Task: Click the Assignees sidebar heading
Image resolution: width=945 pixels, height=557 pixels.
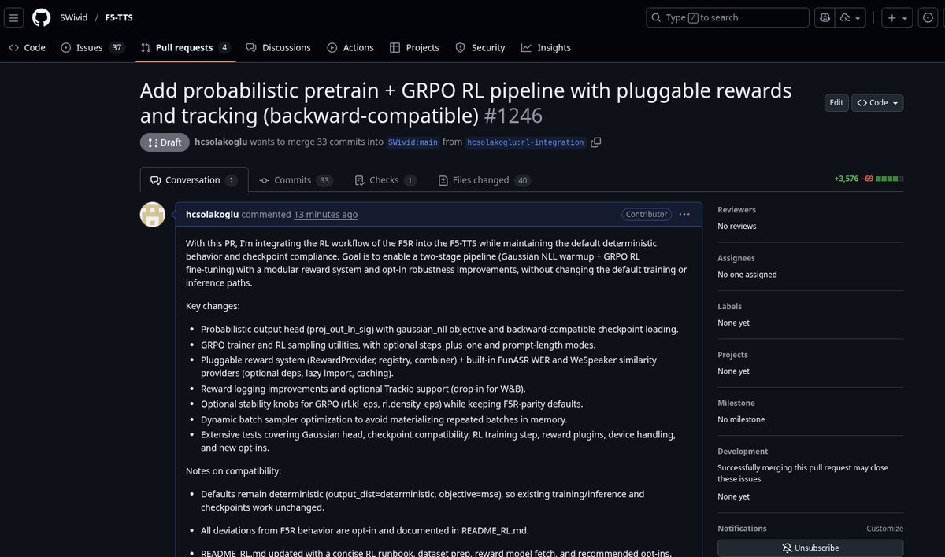Action: (x=736, y=258)
